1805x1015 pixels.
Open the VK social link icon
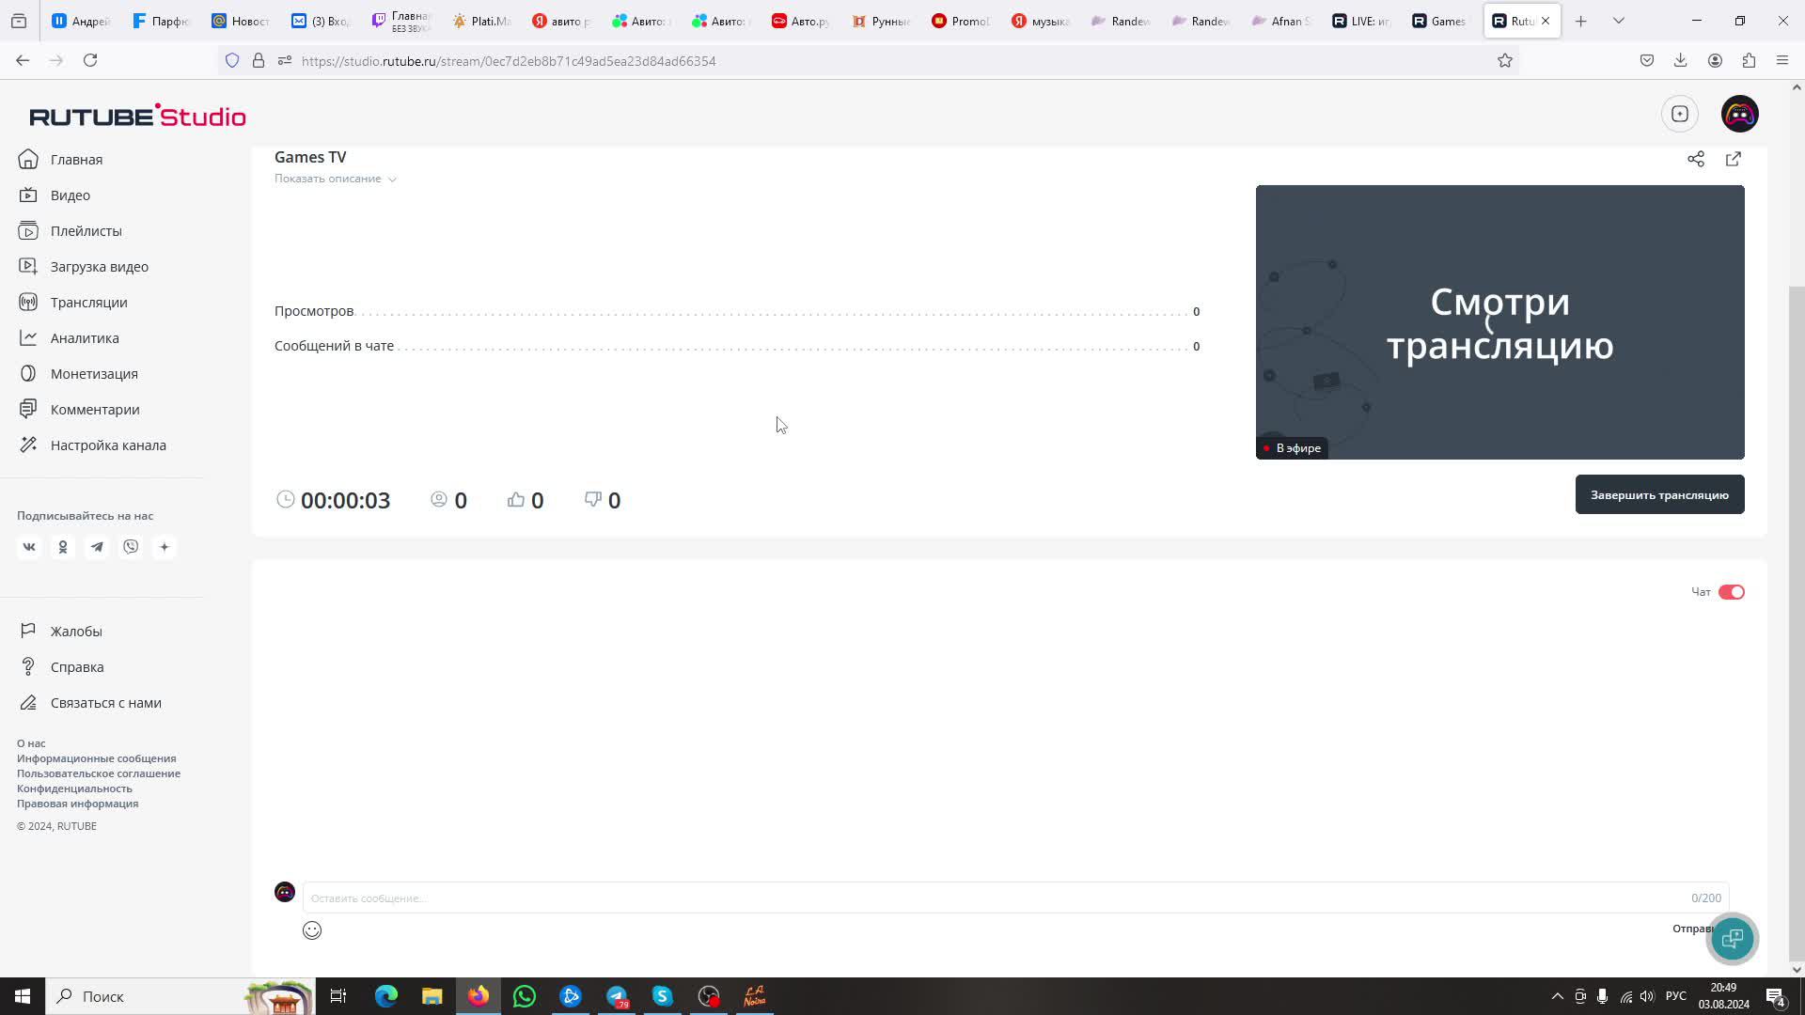tap(29, 547)
